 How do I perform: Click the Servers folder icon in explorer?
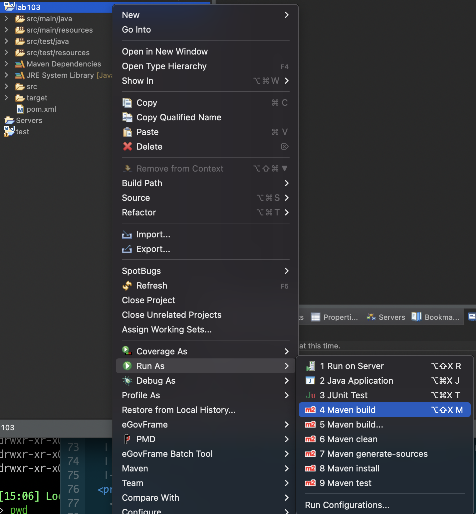pos(9,120)
